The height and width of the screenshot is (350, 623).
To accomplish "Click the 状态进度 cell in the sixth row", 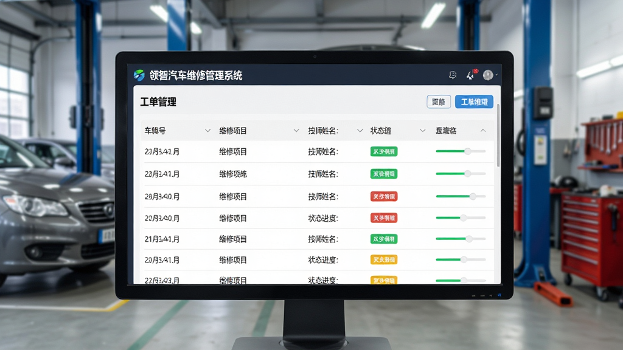I will tap(323, 260).
